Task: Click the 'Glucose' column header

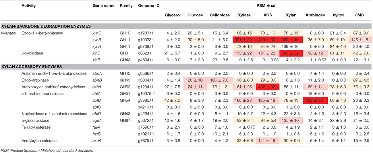Action: tap(195, 15)
